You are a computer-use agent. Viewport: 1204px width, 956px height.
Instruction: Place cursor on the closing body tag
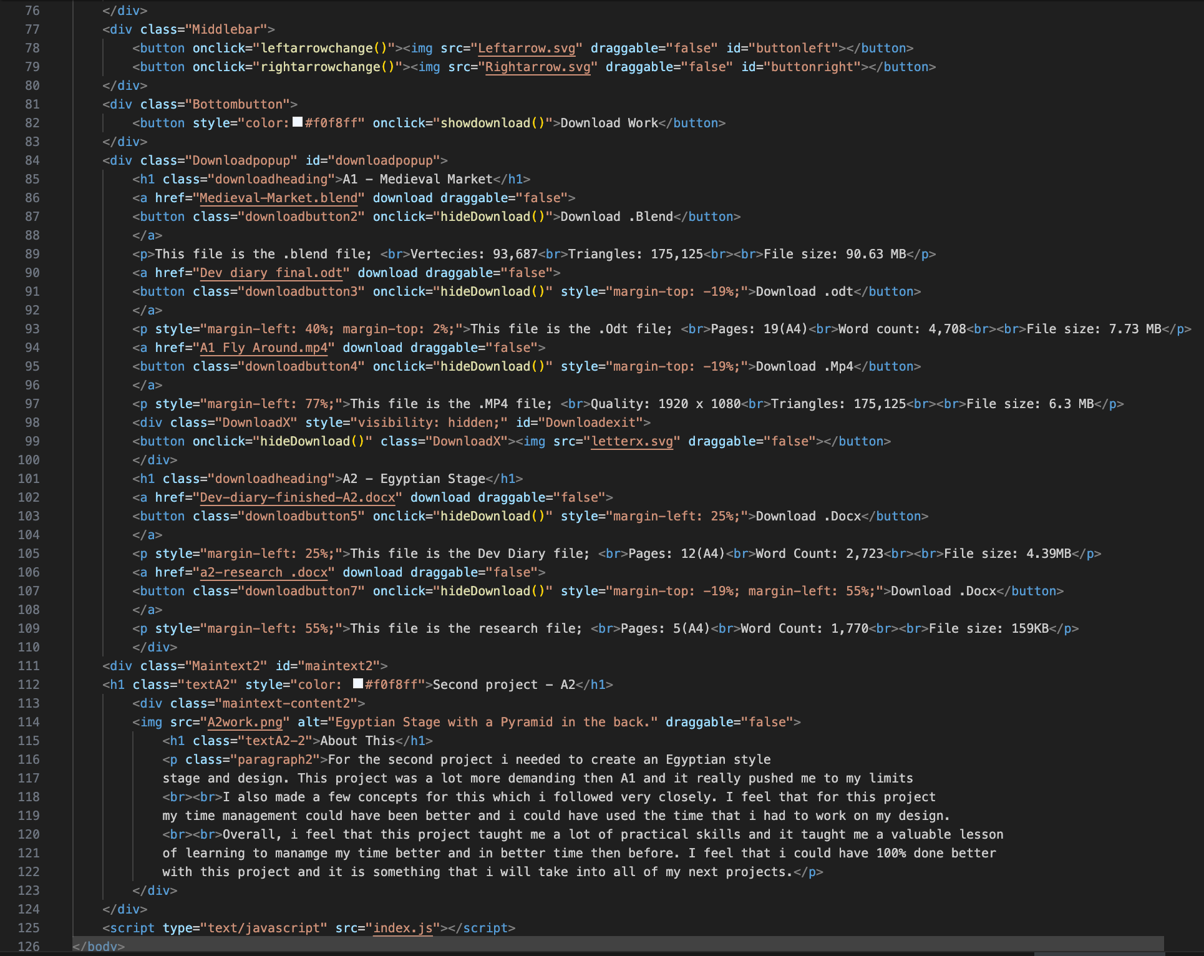click(x=99, y=946)
